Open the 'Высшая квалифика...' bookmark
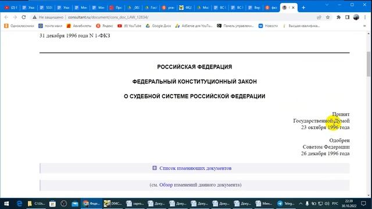The height and width of the screenshot is (209, 372). click(301, 26)
